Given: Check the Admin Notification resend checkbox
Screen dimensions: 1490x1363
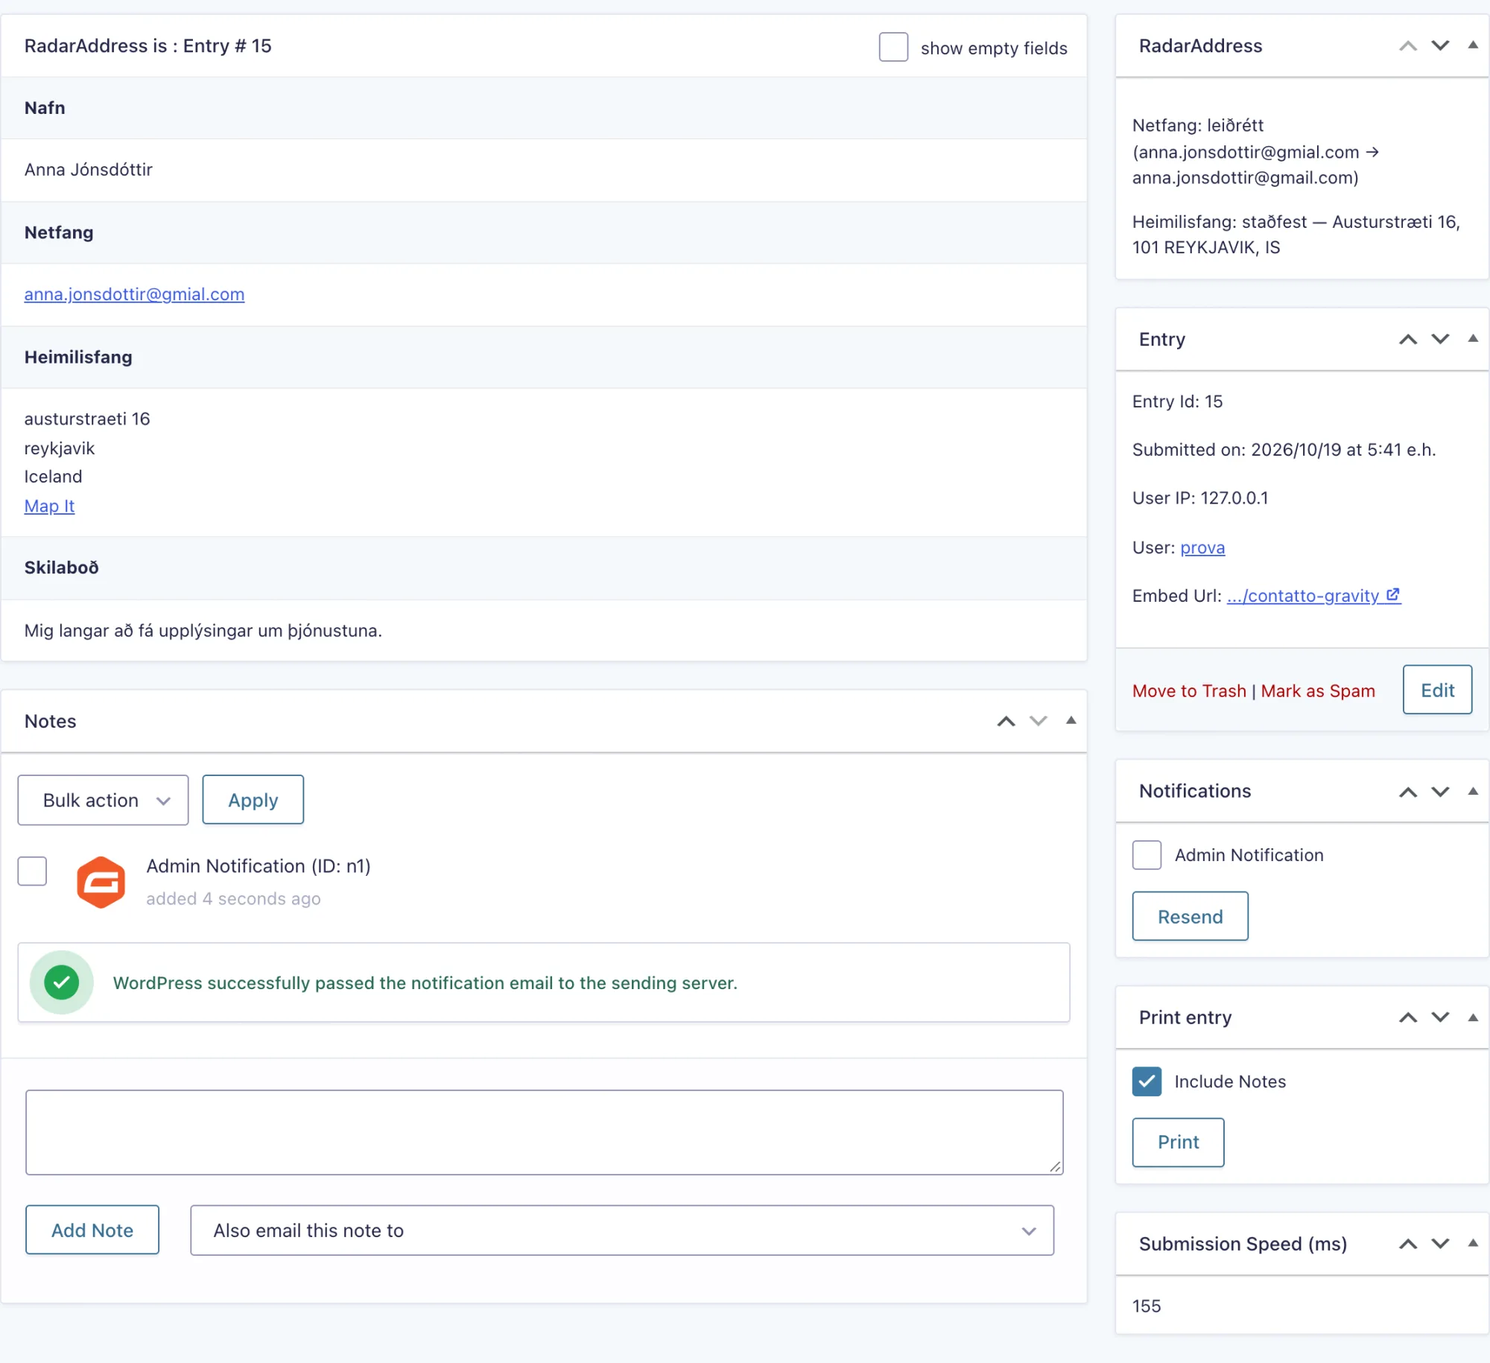Looking at the screenshot, I should click(x=1147, y=855).
